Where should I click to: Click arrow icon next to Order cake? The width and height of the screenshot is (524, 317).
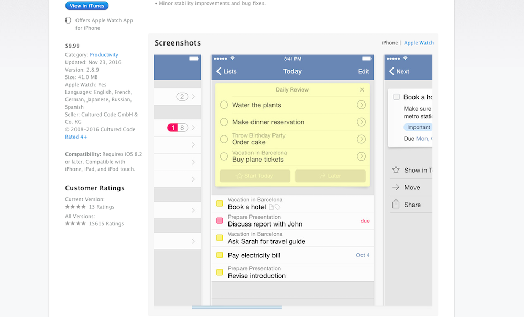(x=361, y=139)
